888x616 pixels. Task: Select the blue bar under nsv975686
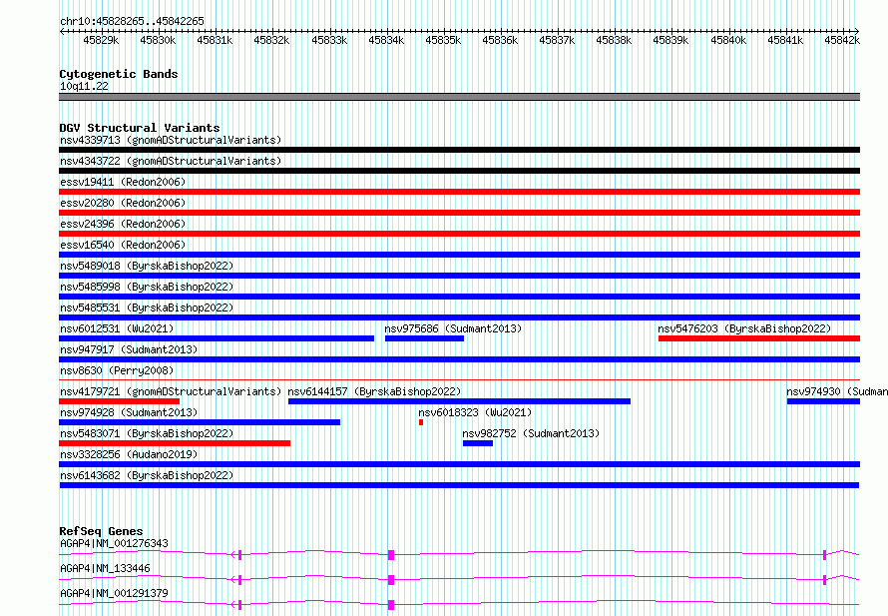coord(424,338)
